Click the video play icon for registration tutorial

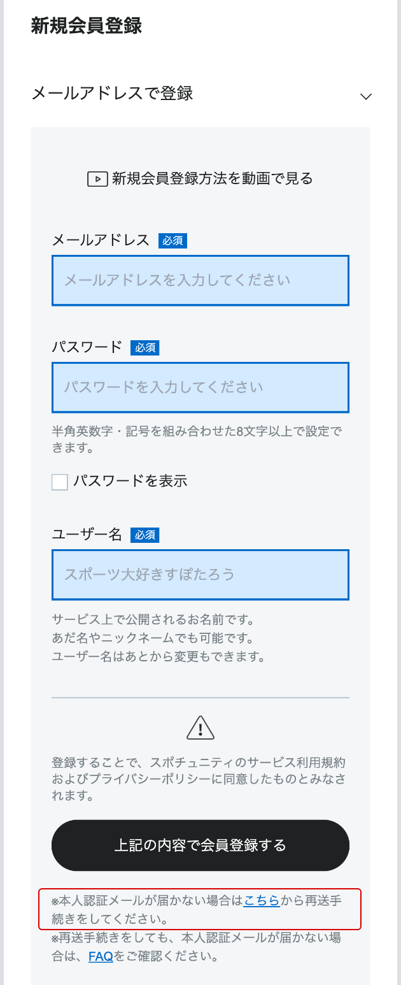click(97, 179)
